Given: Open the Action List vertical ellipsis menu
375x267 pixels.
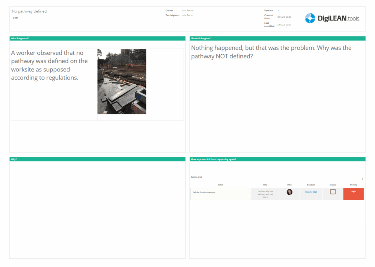Looking at the screenshot, I should [x=362, y=179].
